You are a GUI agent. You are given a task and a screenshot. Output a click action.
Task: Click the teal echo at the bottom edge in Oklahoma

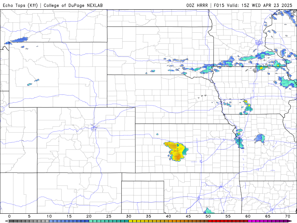click(209, 211)
